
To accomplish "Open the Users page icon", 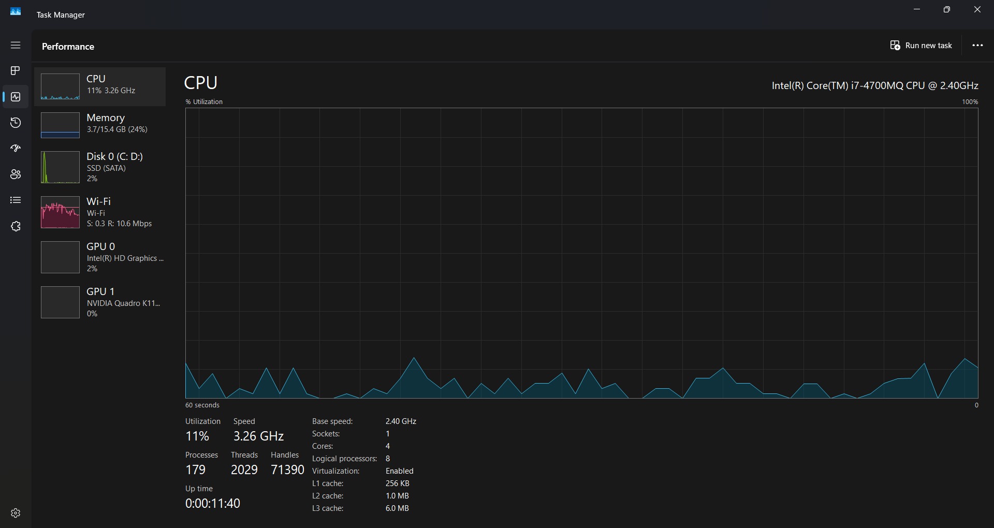I will [16, 174].
